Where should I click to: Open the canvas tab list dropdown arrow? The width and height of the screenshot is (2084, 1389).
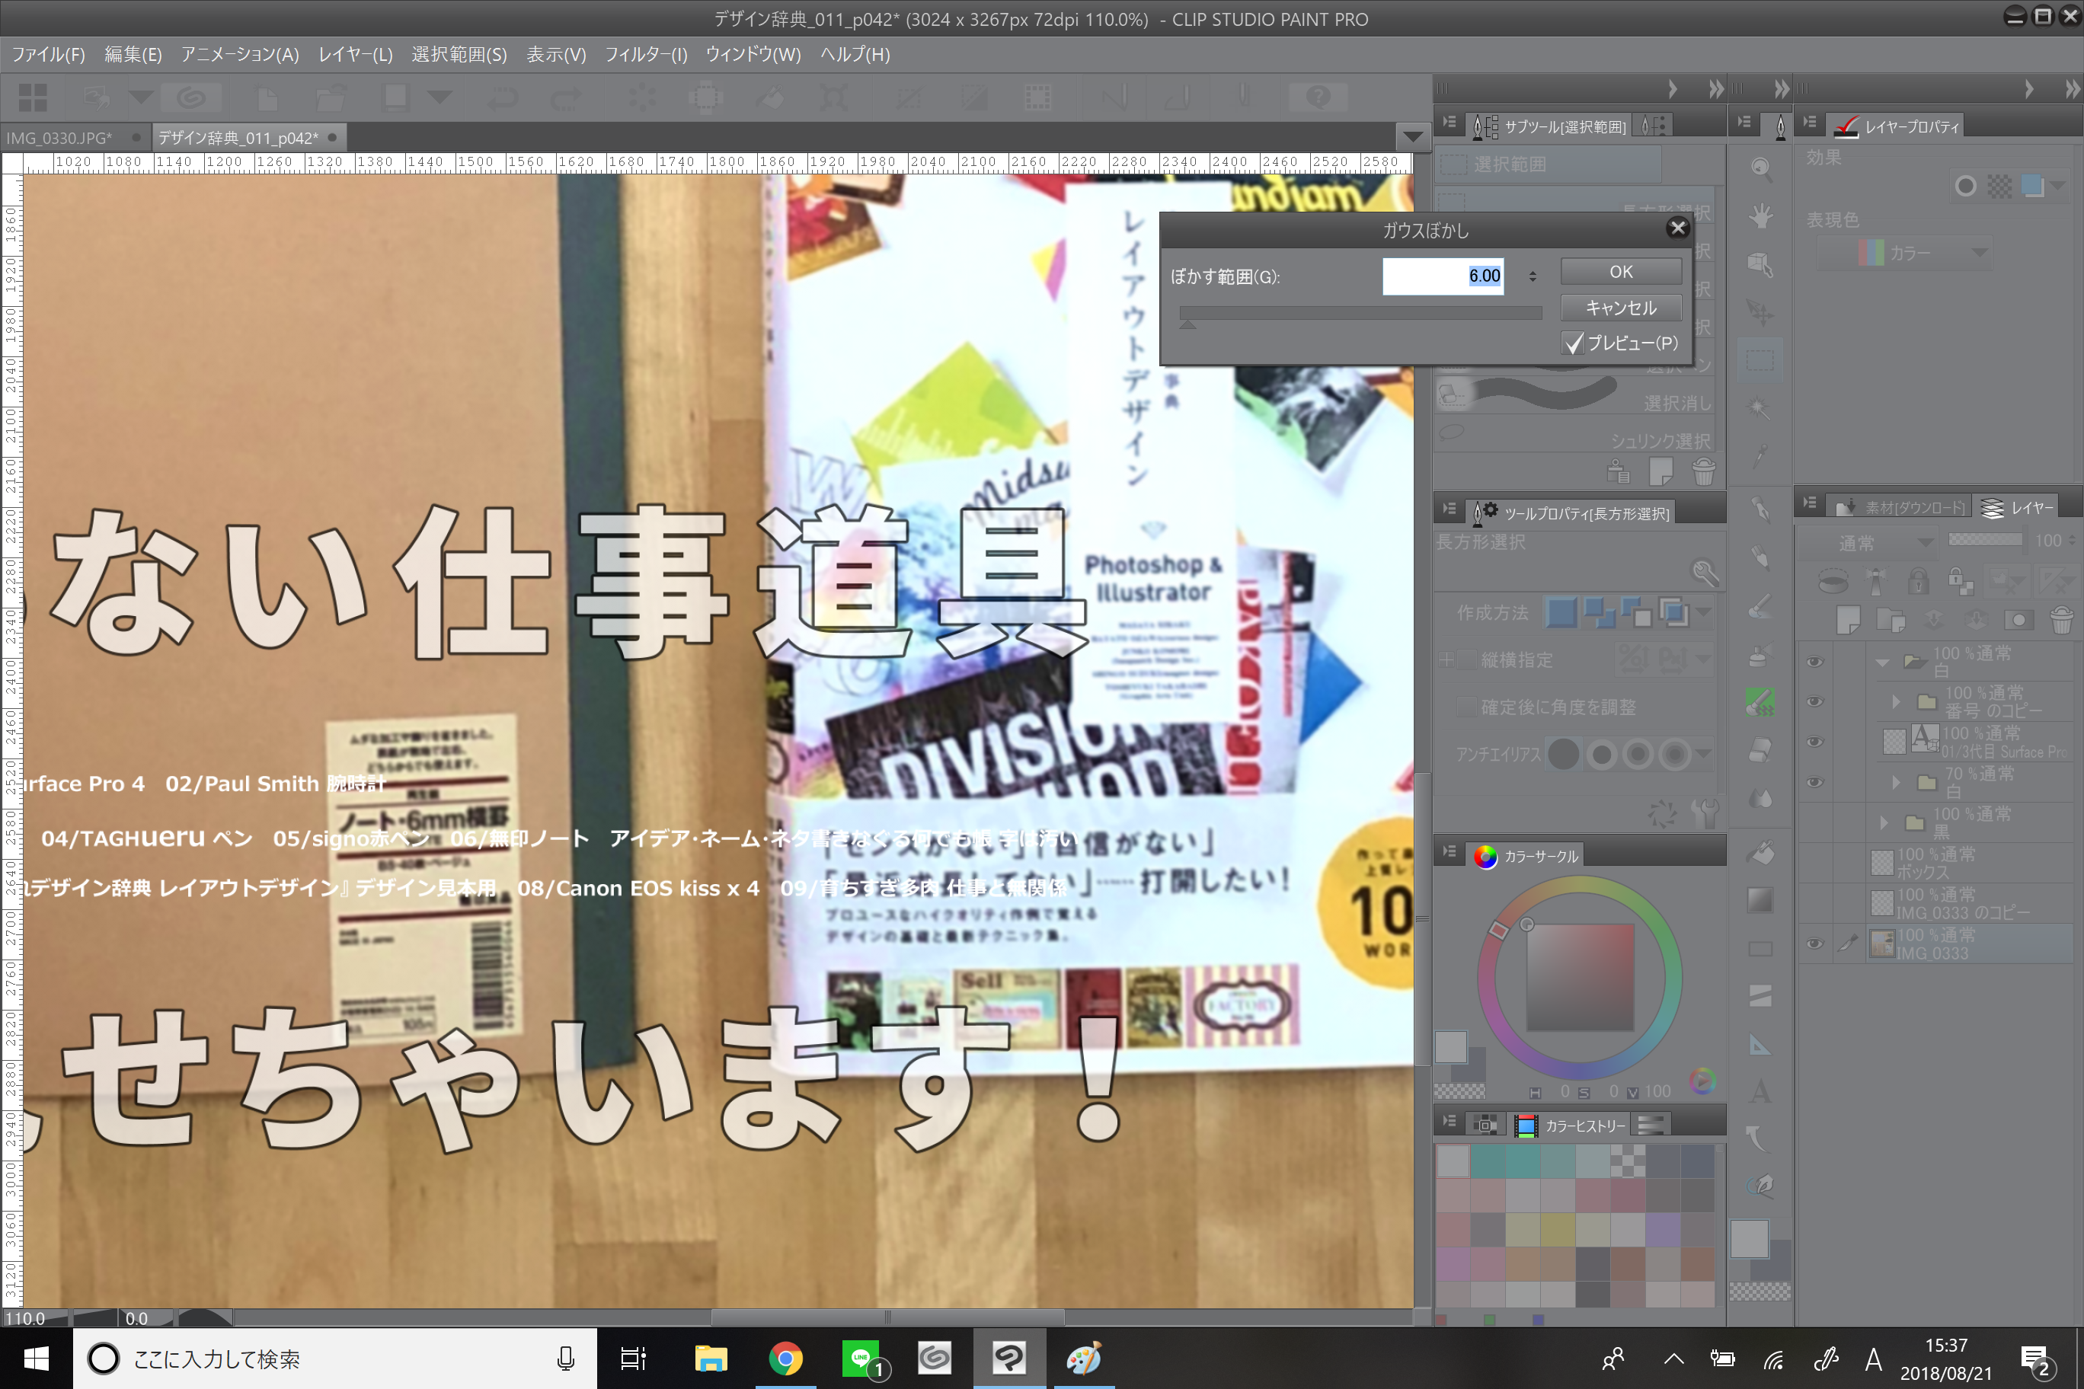point(1412,136)
